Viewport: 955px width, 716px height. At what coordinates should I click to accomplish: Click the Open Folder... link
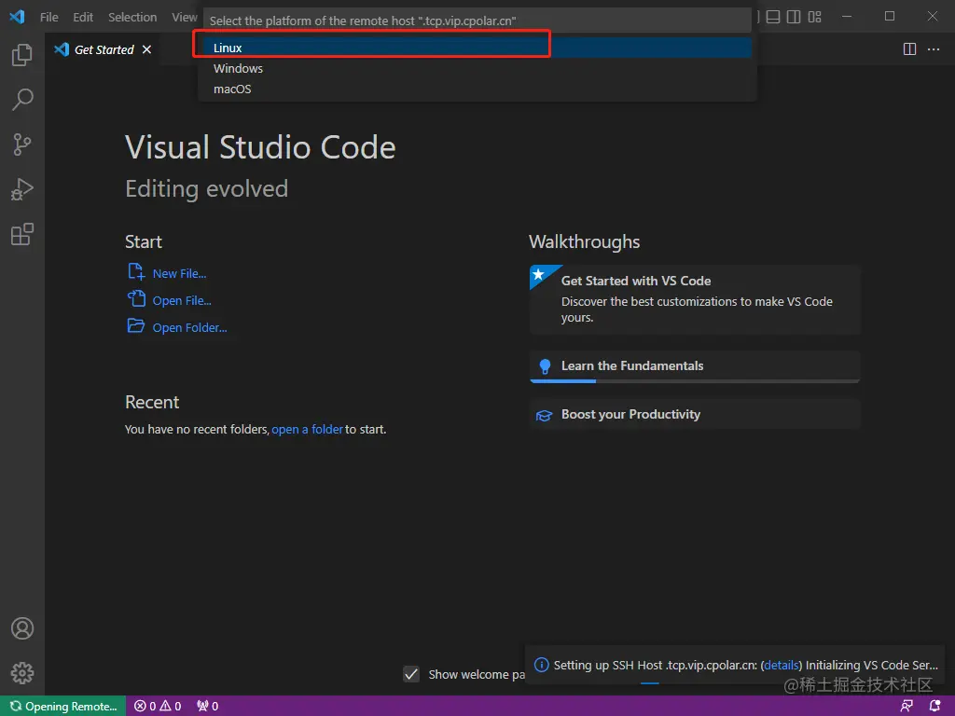point(189,327)
